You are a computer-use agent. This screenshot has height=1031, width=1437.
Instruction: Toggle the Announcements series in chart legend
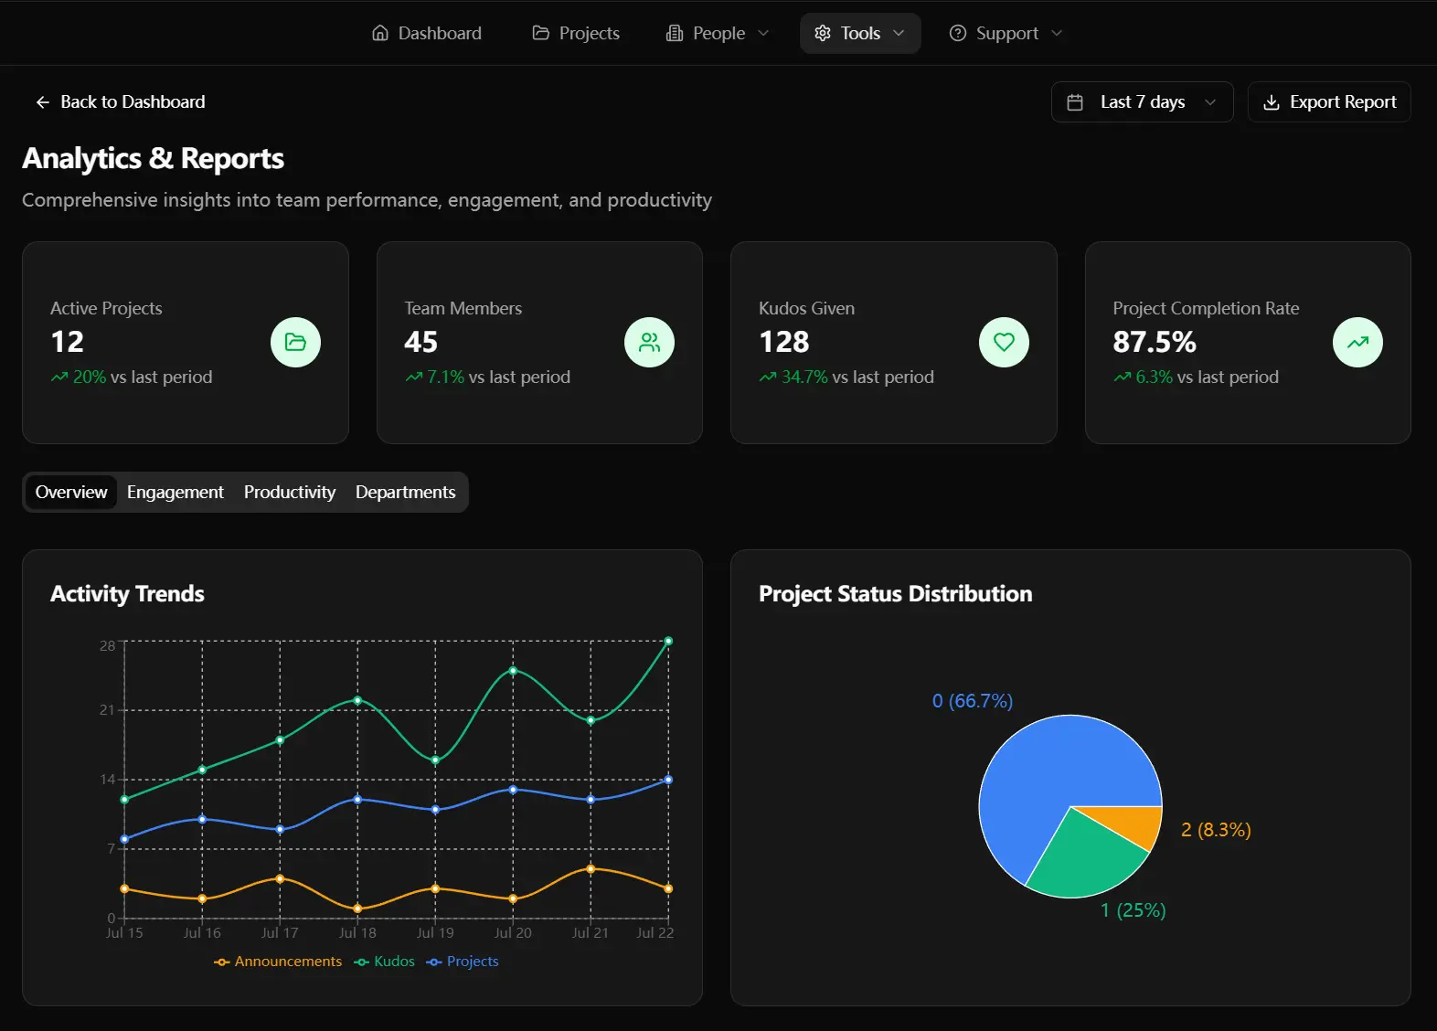click(278, 962)
